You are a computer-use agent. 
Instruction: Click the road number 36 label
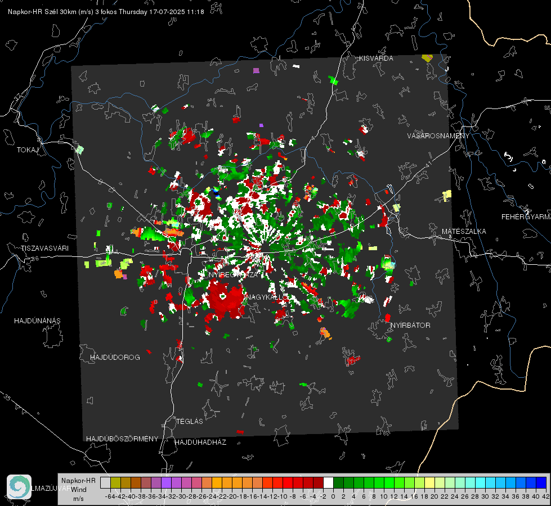tap(35, 259)
